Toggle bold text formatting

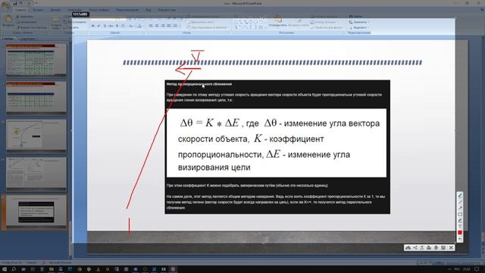pyautogui.click(x=92, y=26)
